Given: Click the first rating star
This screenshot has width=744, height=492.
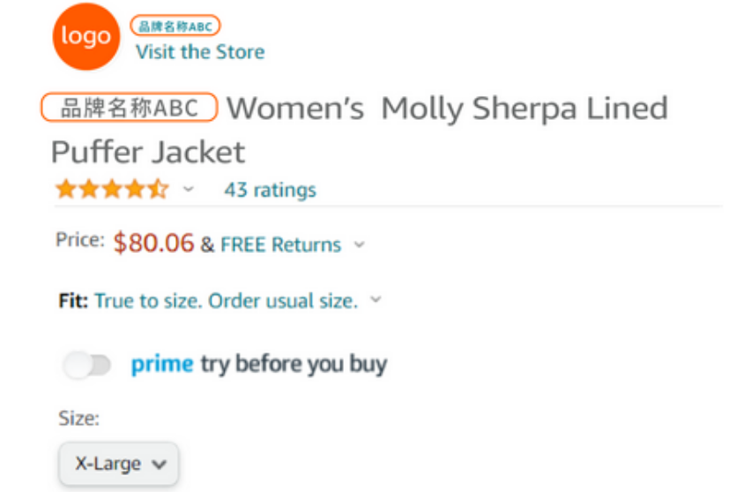Looking at the screenshot, I should 65,190.
